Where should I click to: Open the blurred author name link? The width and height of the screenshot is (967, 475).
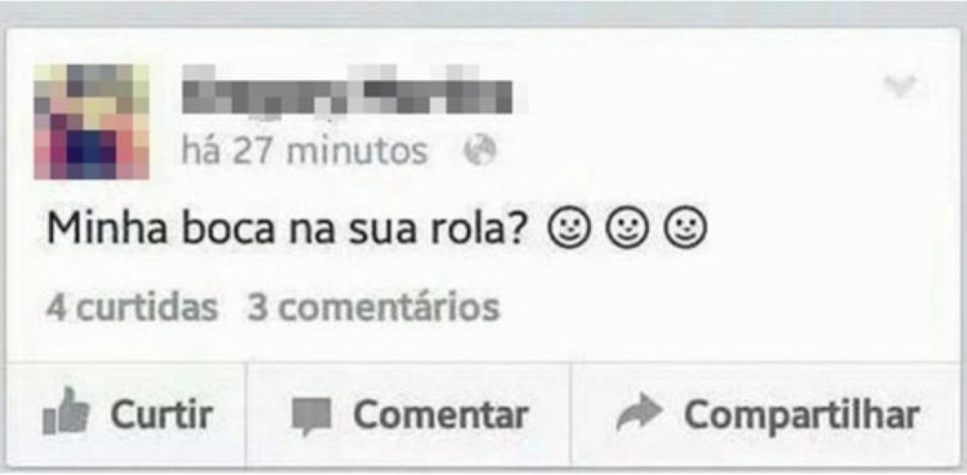pyautogui.click(x=348, y=92)
